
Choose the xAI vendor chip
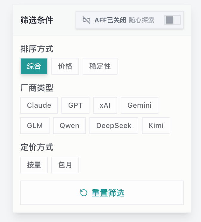[105, 105]
